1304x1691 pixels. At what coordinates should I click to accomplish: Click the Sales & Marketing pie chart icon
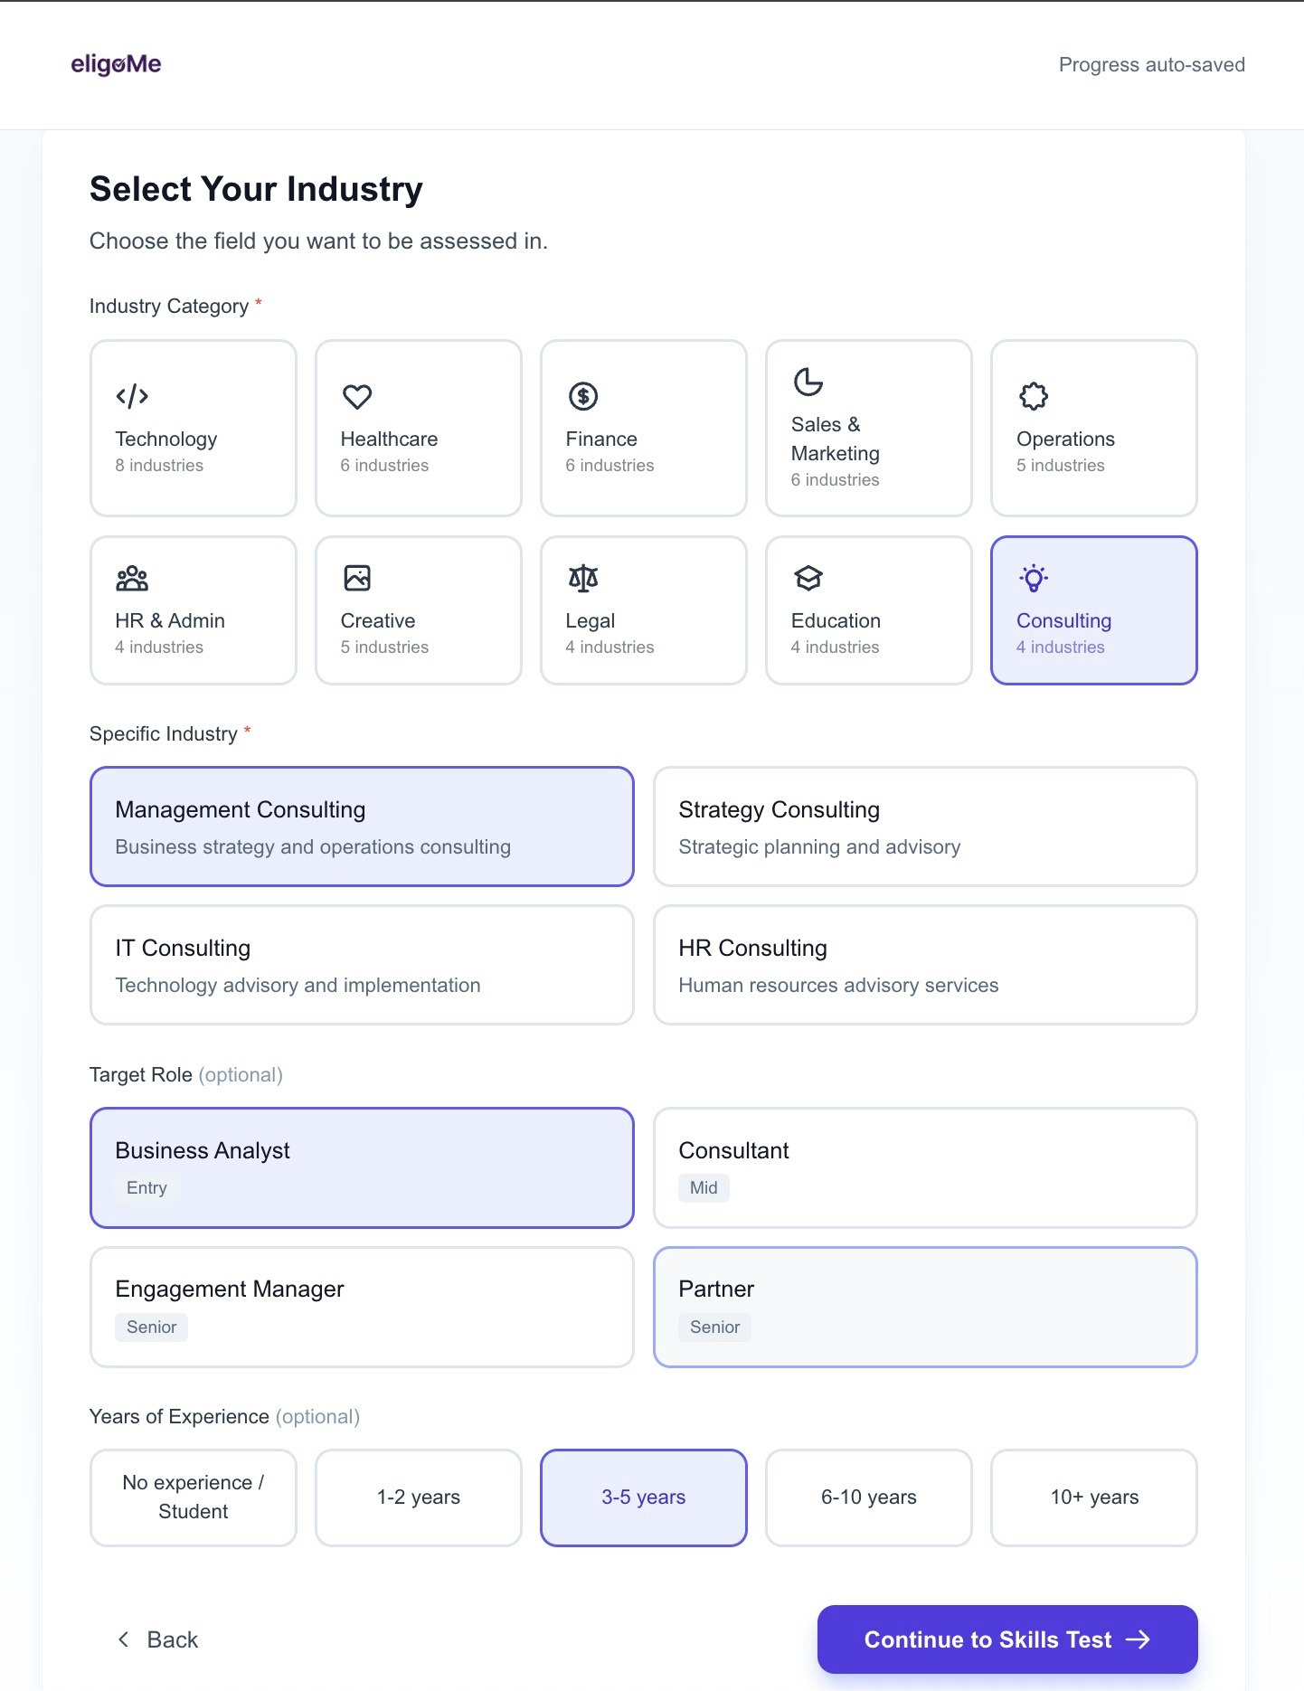point(808,382)
